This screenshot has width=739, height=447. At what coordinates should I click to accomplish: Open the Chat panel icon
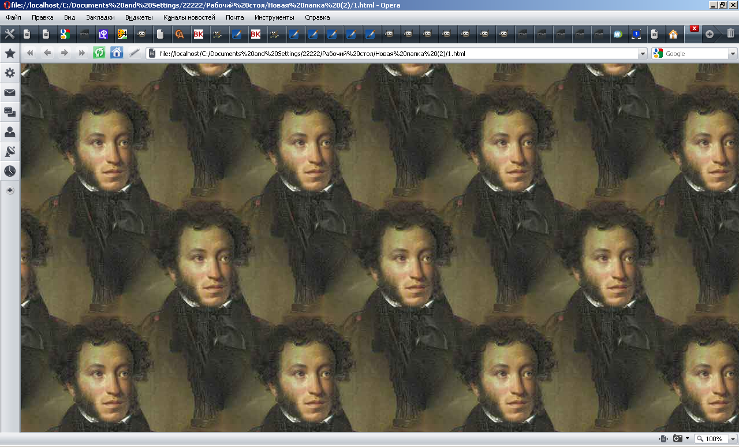coord(10,112)
